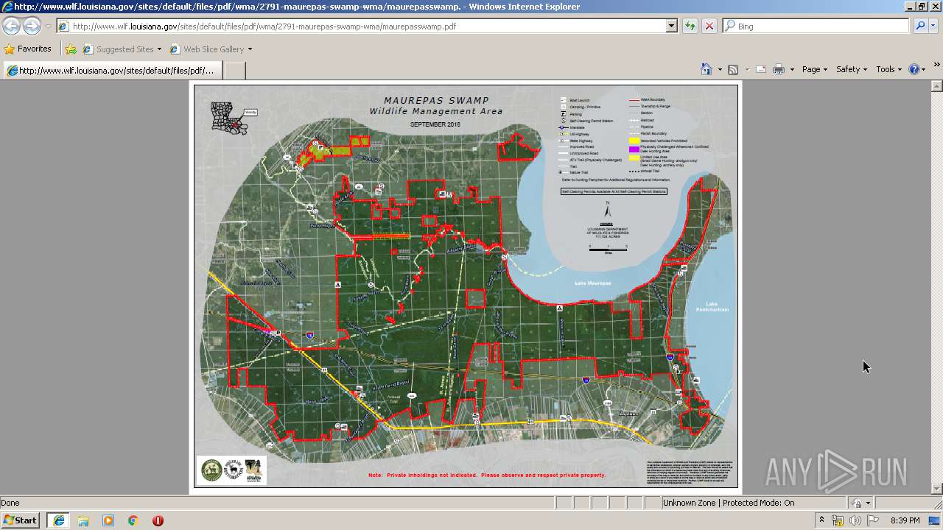Open the Tools menu
This screenshot has height=530, width=943.
tap(888, 69)
